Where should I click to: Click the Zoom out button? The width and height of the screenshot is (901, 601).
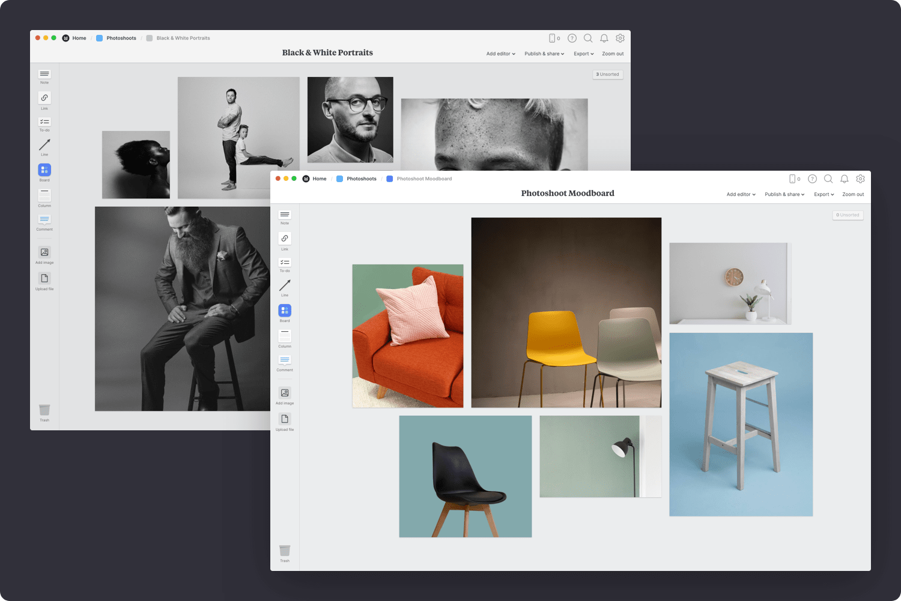pyautogui.click(x=853, y=194)
